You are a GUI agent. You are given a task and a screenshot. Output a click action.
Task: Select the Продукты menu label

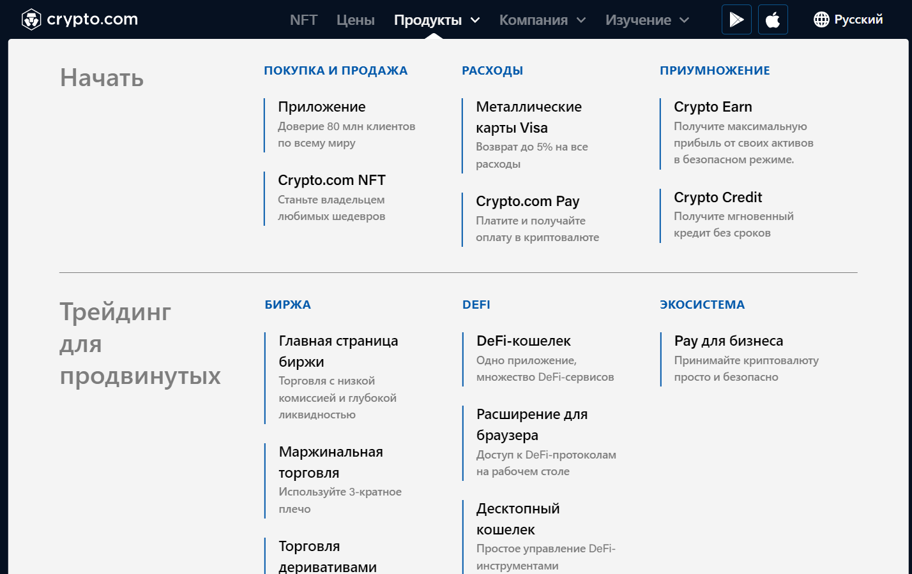(428, 20)
